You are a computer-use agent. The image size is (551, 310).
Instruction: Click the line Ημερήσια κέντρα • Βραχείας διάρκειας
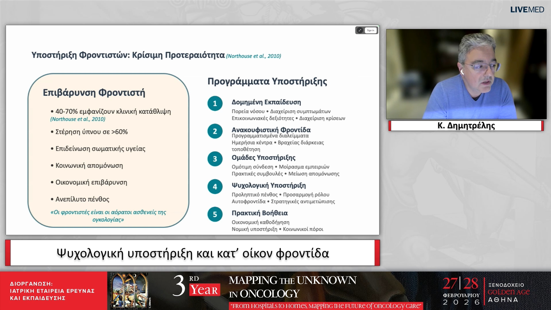click(x=278, y=143)
